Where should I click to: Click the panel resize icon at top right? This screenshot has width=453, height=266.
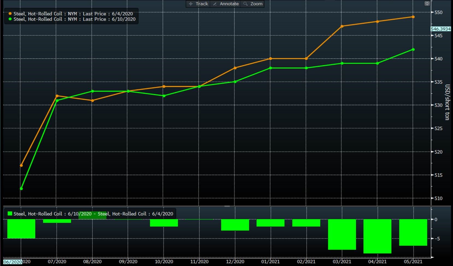tap(427, 4)
